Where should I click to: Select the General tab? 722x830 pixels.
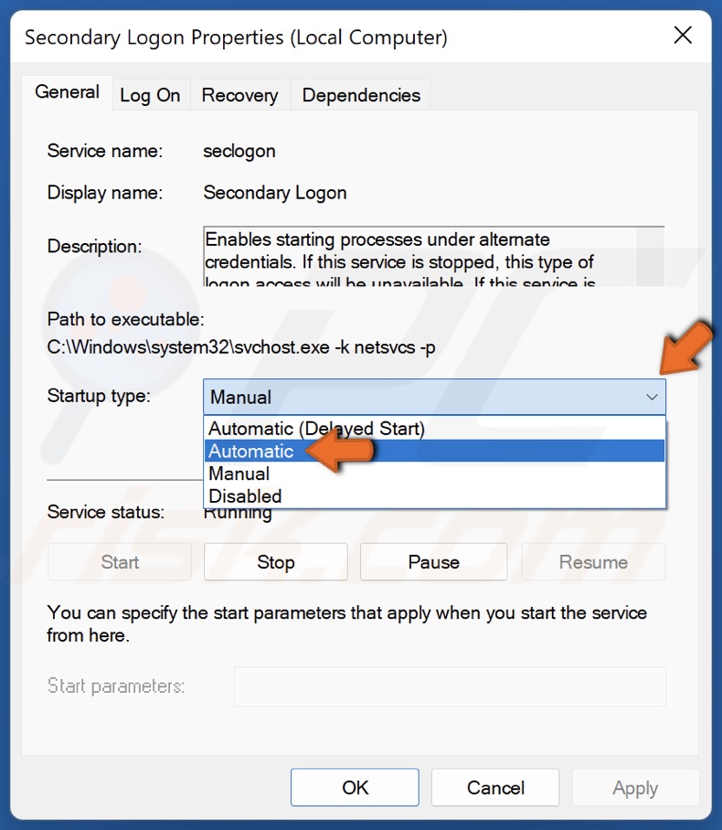(x=66, y=91)
